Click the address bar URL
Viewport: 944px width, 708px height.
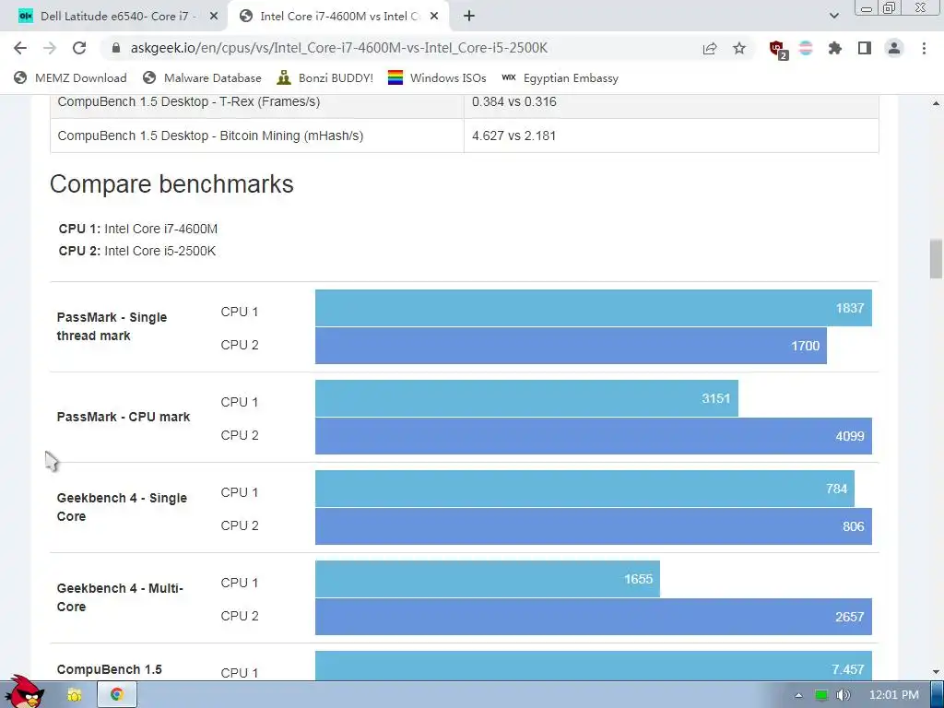(x=338, y=48)
